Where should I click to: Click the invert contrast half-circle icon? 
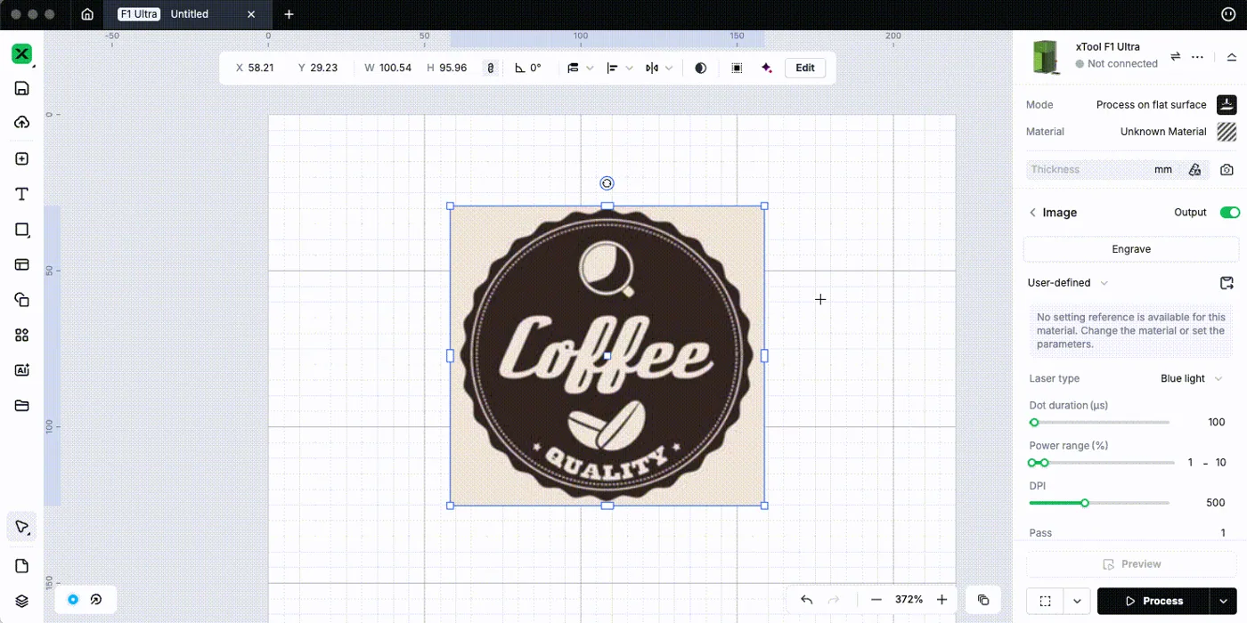click(x=701, y=68)
